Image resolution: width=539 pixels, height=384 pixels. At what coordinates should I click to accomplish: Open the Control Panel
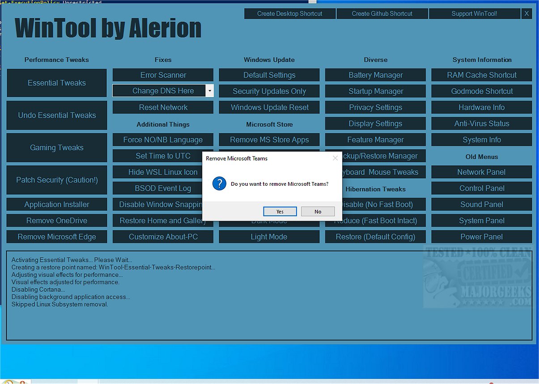click(482, 188)
